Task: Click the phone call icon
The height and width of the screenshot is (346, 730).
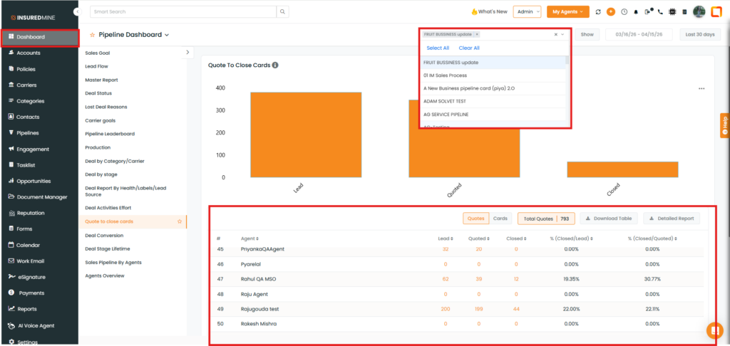Action: point(660,12)
